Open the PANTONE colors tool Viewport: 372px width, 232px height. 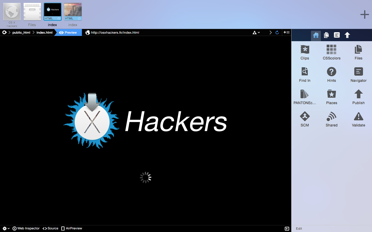(x=305, y=97)
